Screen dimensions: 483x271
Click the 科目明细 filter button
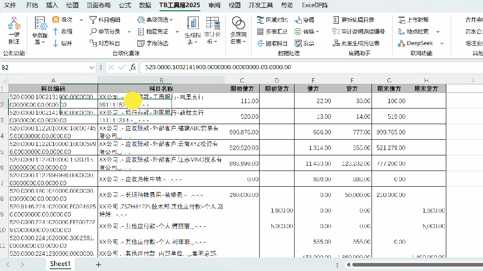point(105,20)
